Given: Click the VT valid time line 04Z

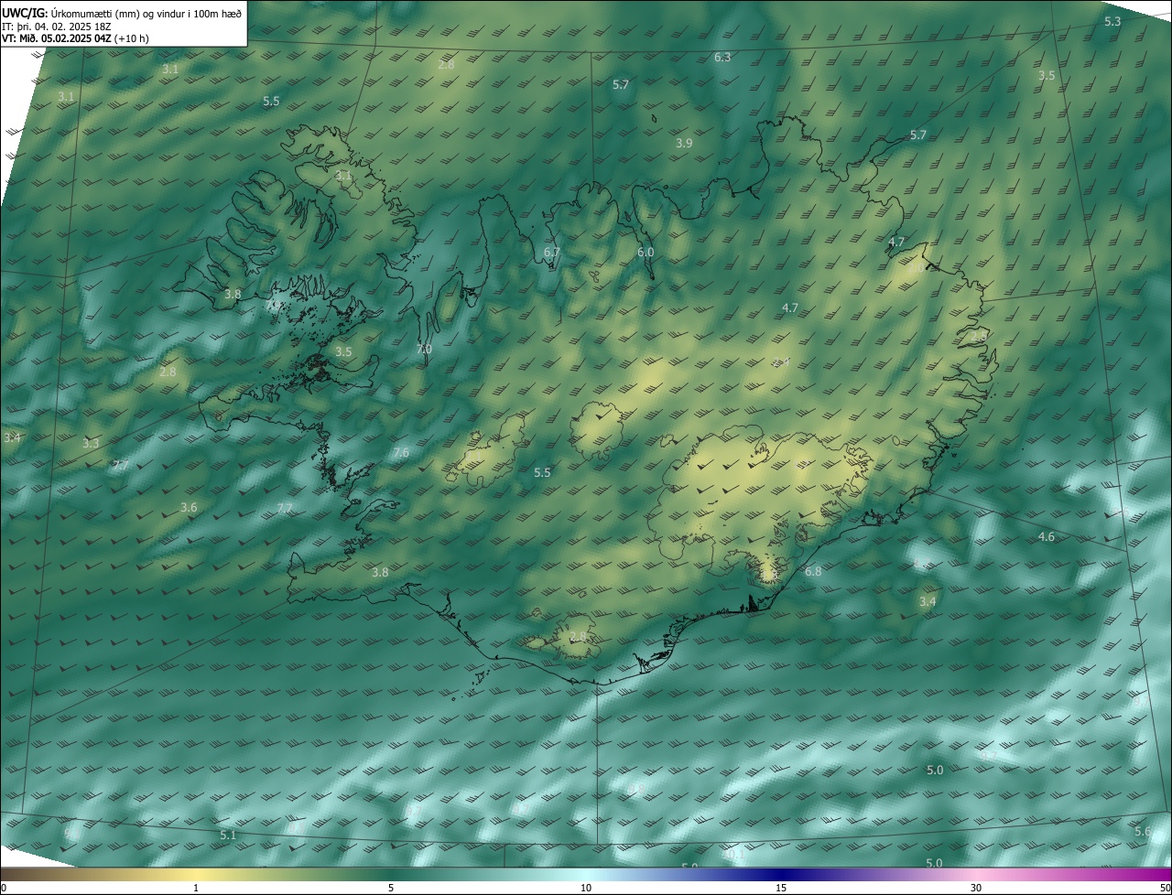Looking at the screenshot, I should pos(75,38).
